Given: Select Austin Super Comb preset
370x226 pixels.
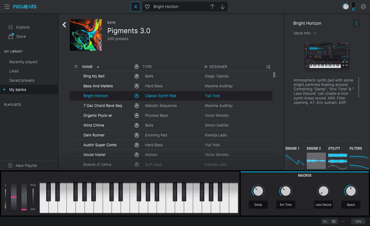Looking at the screenshot, I should 171,145.
